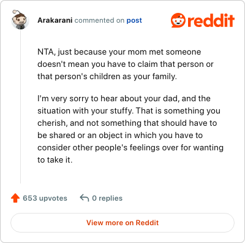Click the final line "to take it."
This screenshot has width=245, height=243.
point(55,160)
